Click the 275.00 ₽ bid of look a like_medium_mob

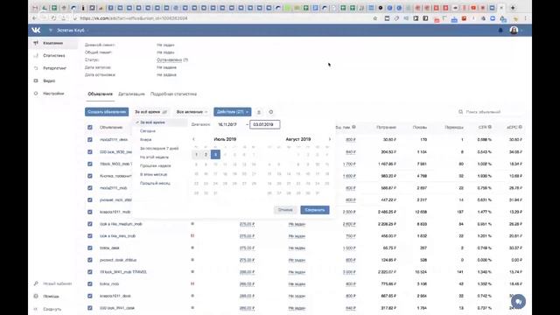[247, 224]
